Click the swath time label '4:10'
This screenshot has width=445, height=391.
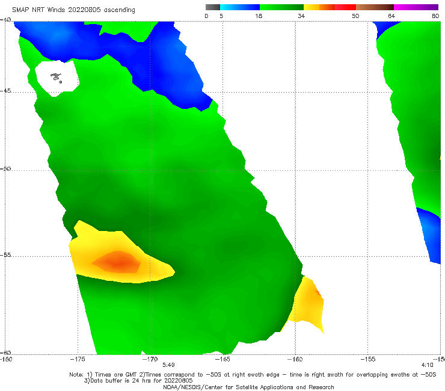click(x=428, y=365)
